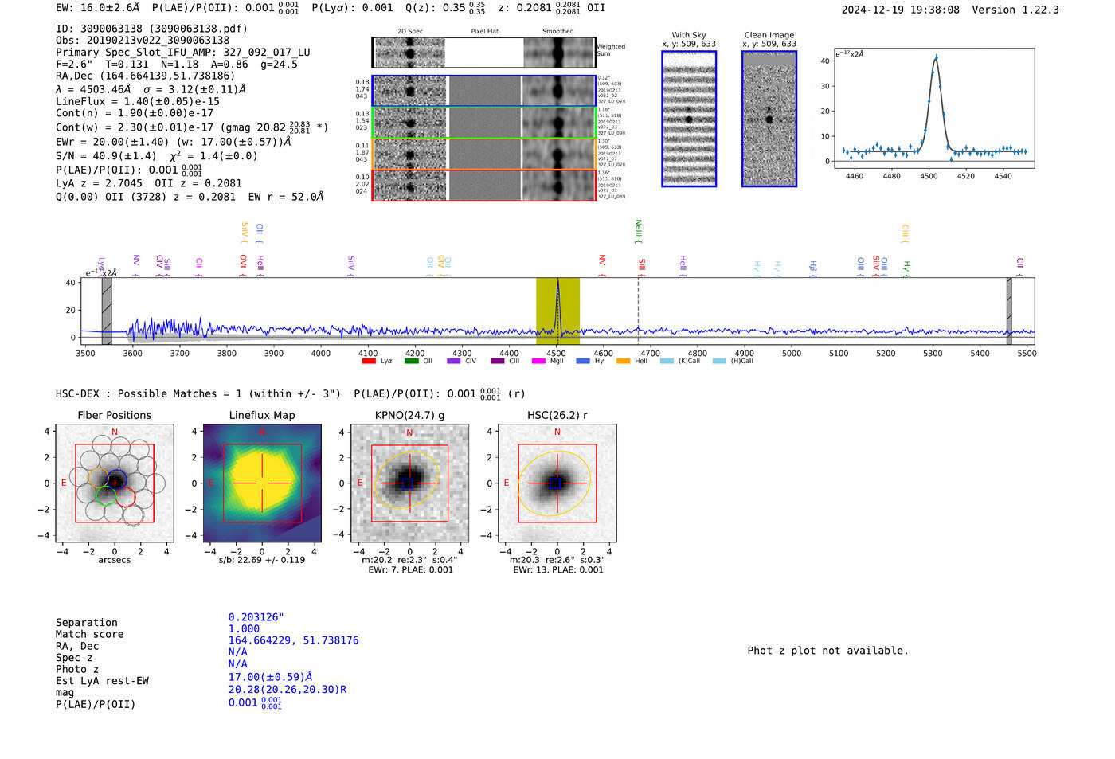The height and width of the screenshot is (759, 1115).
Task: Select the orange-bordered 2D fiber spectrum row
Action: (483, 154)
